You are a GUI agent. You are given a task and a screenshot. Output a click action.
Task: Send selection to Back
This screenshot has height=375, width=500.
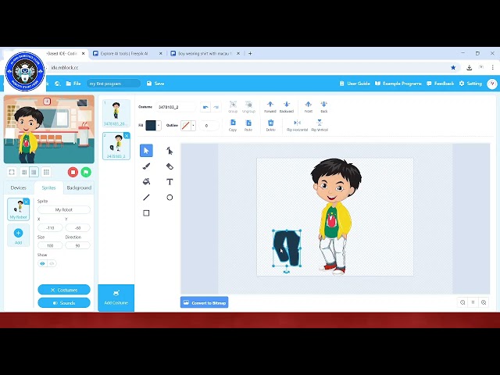coord(323,107)
